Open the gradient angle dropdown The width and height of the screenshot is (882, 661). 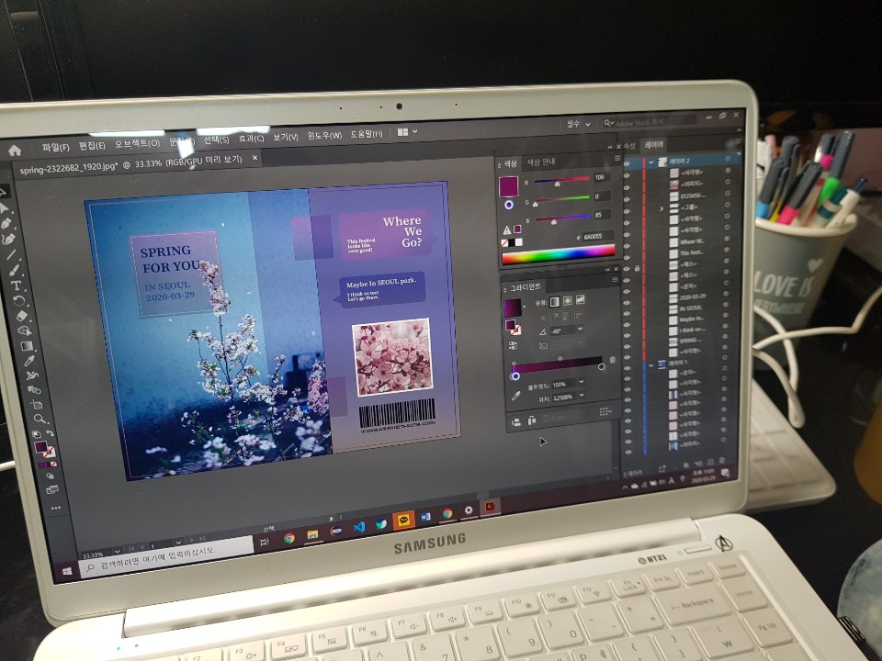(580, 329)
